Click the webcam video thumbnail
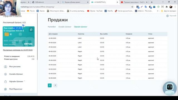The height and width of the screenshot is (100, 178). coord(10,7)
